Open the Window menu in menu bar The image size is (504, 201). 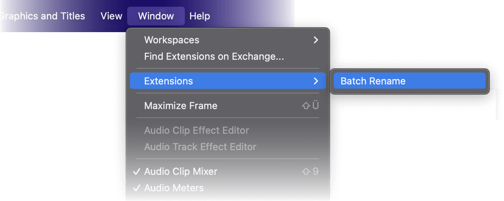point(156,16)
